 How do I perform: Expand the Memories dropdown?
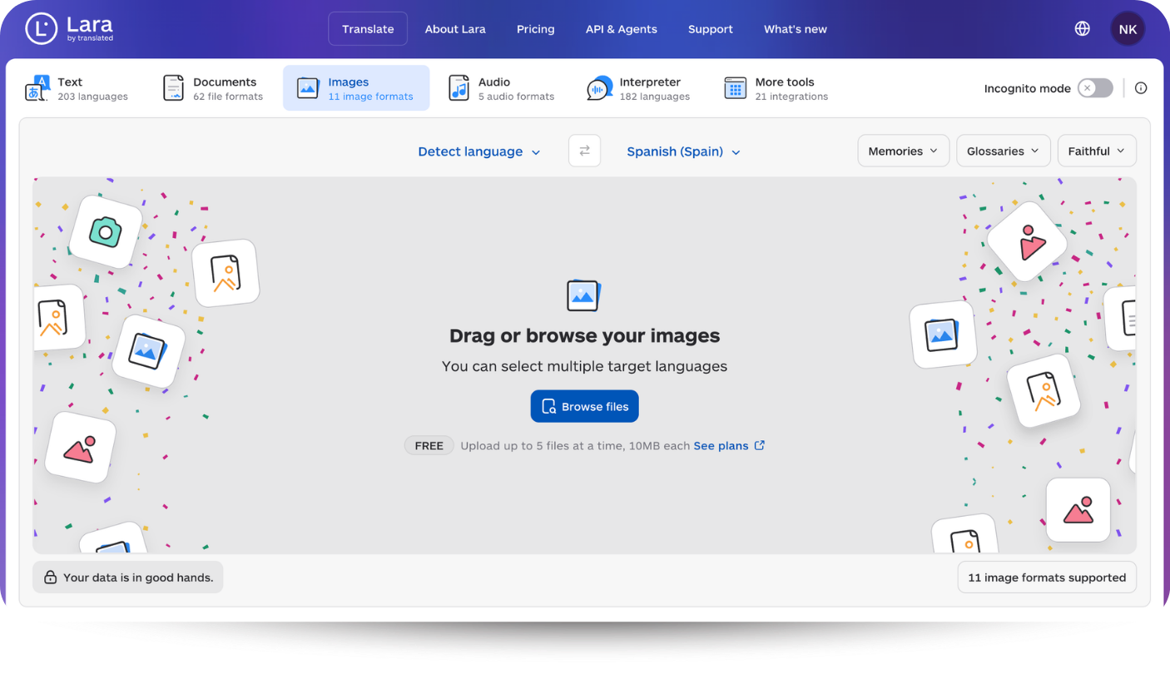pyautogui.click(x=903, y=151)
